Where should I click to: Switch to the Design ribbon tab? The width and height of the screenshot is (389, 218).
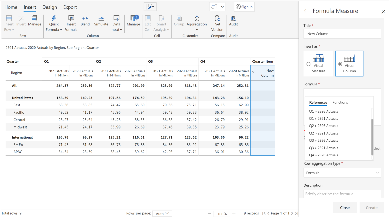pos(50,7)
